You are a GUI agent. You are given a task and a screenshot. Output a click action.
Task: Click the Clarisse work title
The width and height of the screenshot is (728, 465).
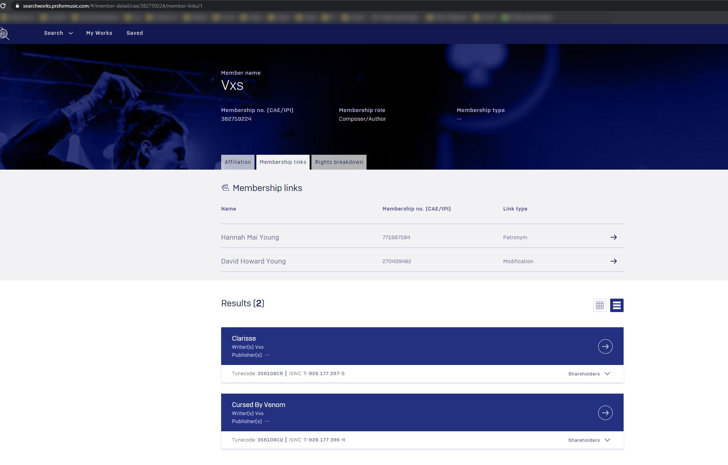[x=244, y=339]
